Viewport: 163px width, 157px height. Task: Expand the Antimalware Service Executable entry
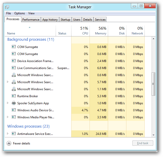pyautogui.click(x=8, y=134)
